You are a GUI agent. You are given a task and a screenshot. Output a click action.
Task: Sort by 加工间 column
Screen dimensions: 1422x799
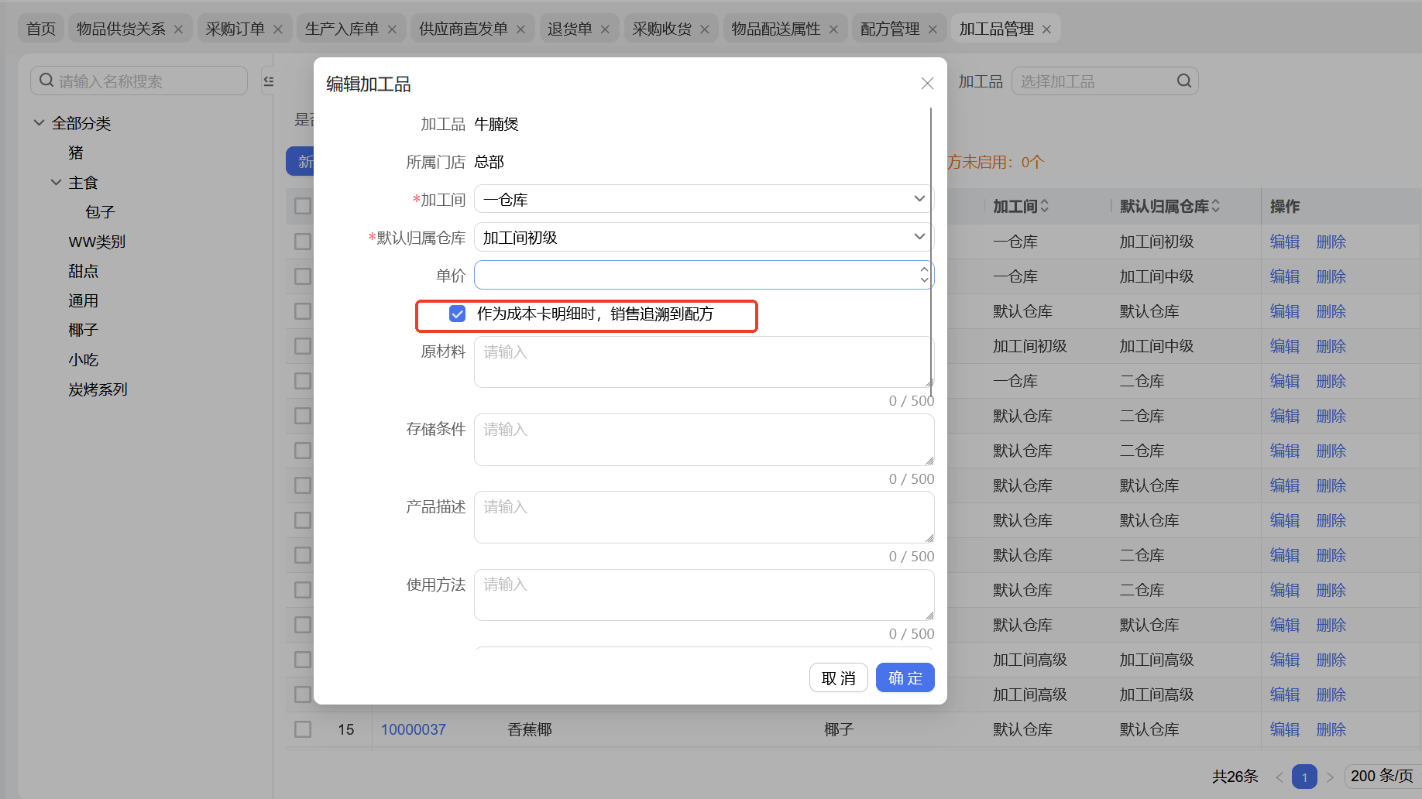click(1045, 206)
